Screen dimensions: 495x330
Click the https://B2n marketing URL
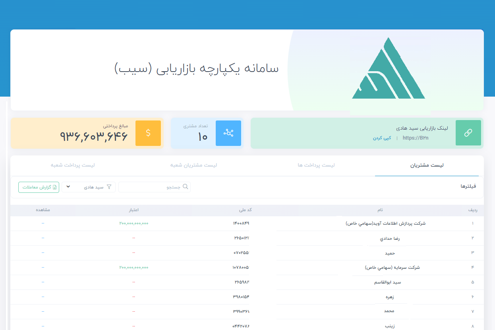(416, 138)
